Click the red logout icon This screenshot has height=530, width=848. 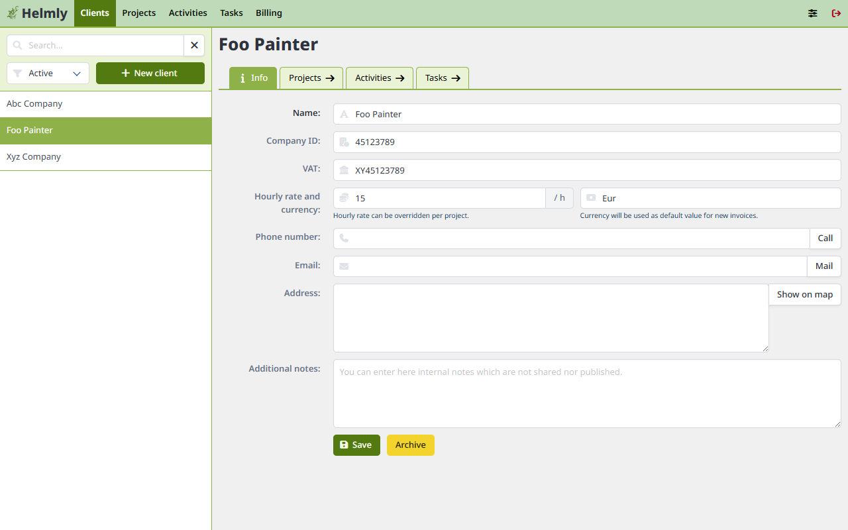coord(836,13)
